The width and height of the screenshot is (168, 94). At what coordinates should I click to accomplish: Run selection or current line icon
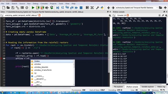tap(47, 8)
